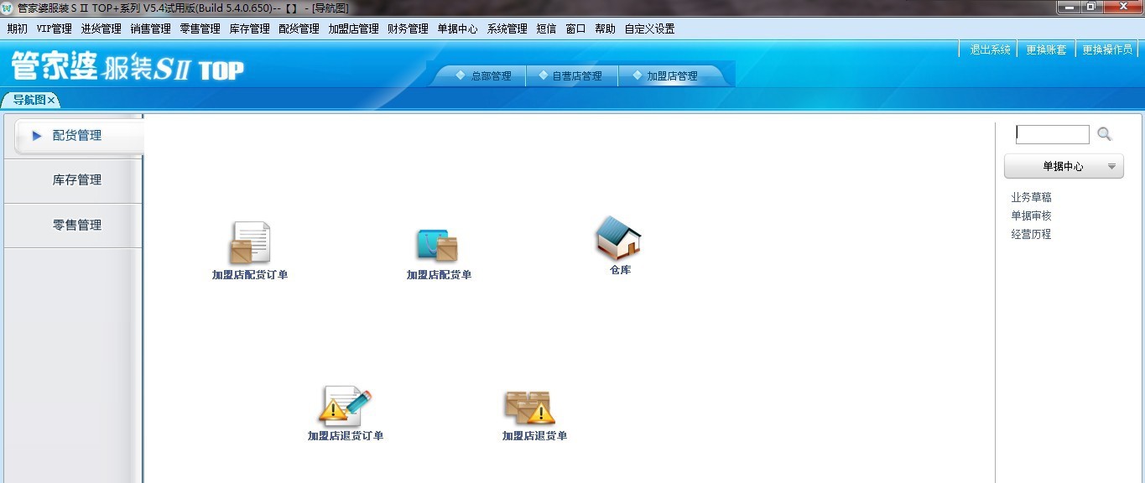The width and height of the screenshot is (1145, 483).
Task: Open the 财务管理 menu
Action: tap(408, 29)
